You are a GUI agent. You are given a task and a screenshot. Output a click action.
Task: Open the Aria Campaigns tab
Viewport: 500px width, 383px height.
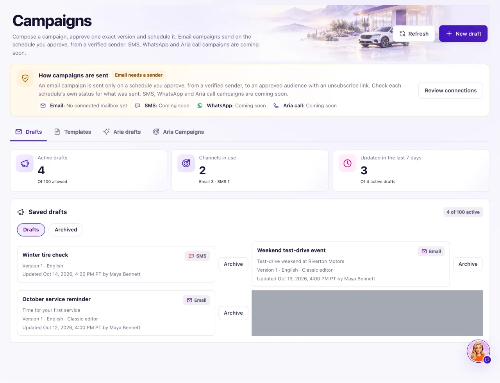click(178, 132)
